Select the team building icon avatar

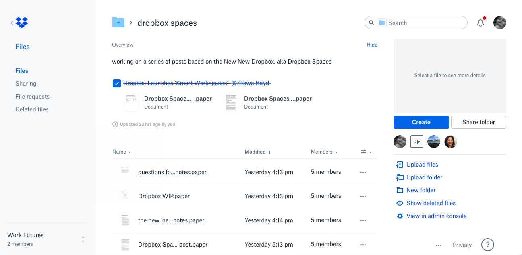[x=416, y=141]
